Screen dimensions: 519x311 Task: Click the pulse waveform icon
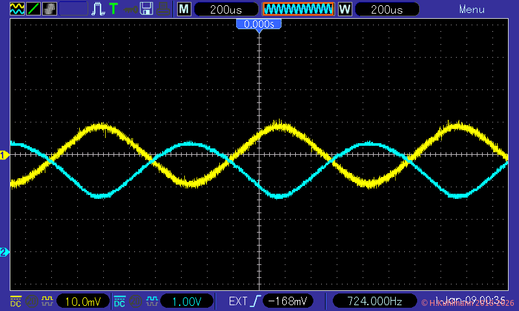pyautogui.click(x=98, y=9)
